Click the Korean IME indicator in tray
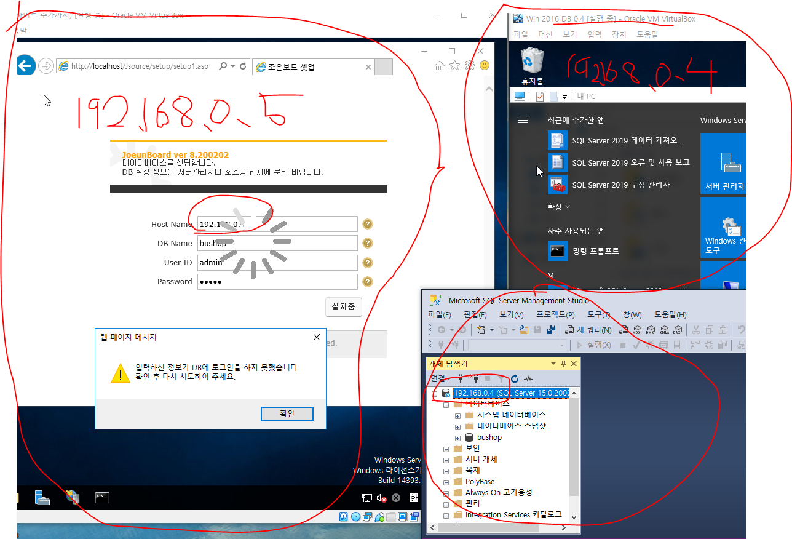The height and width of the screenshot is (539, 792). (414, 498)
